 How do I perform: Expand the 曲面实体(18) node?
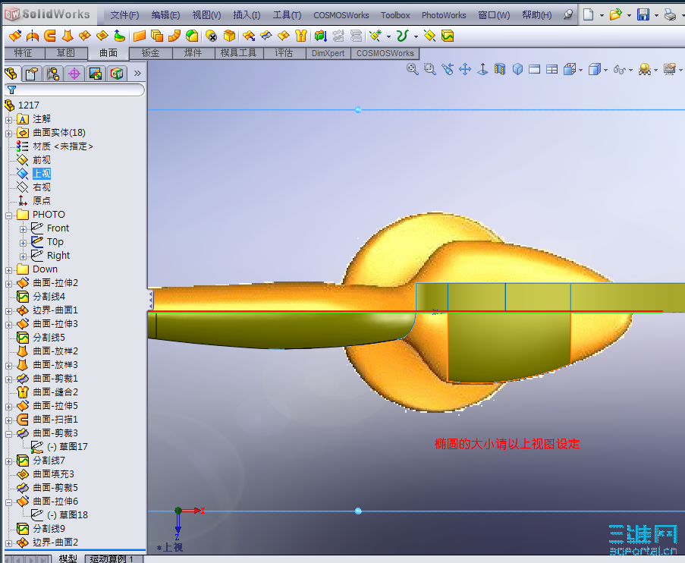click(9, 134)
